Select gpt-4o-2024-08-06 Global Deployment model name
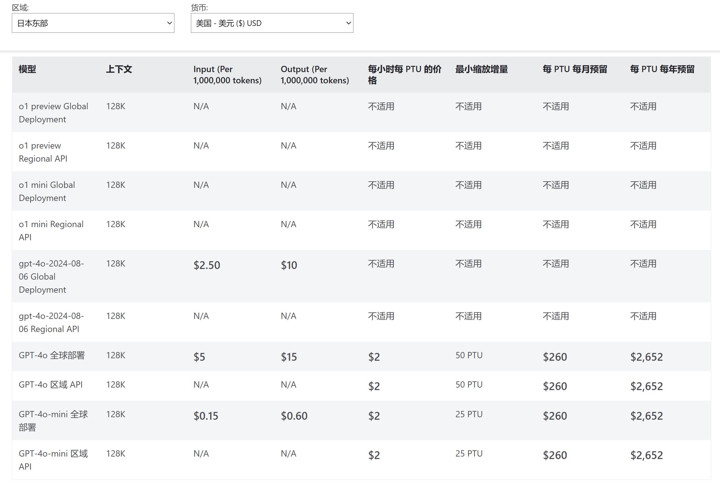 51,276
